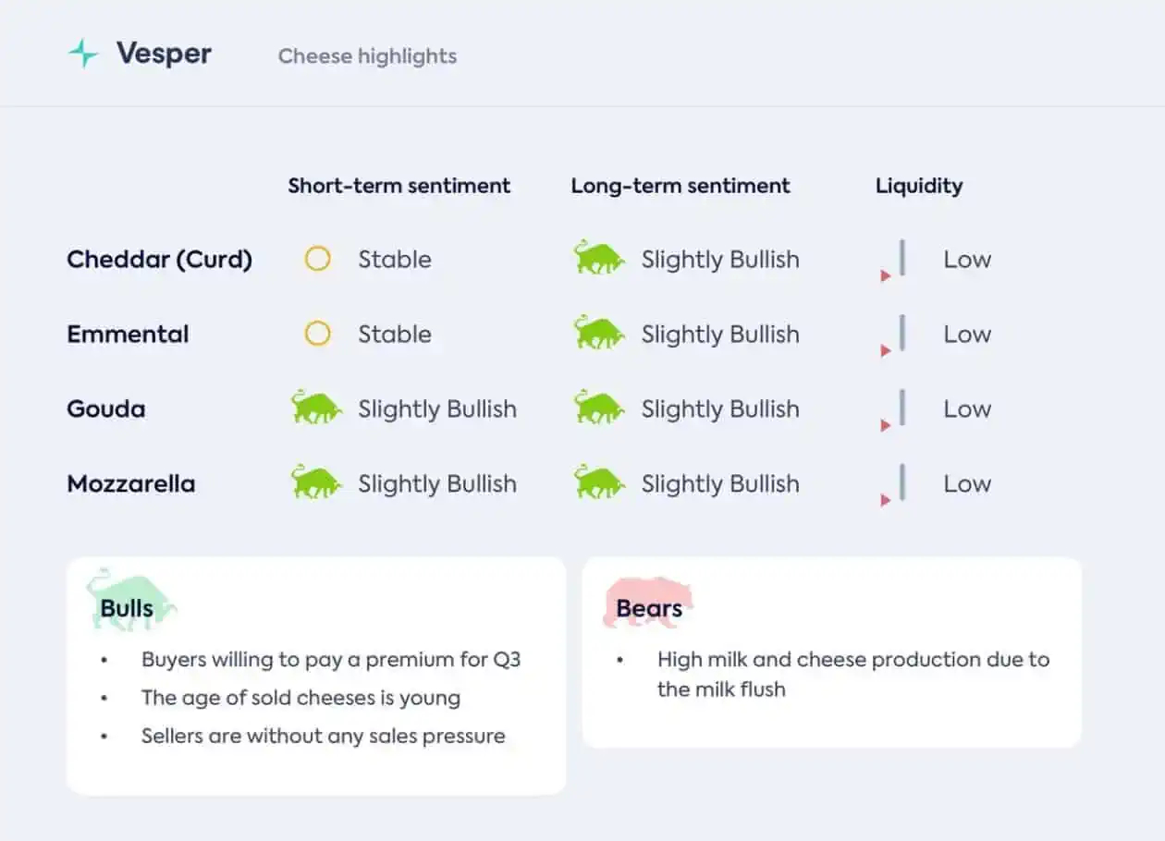Click Mozzarella's red liquidity arrow marker
Viewport: 1165px width, 841px height.
(x=886, y=500)
